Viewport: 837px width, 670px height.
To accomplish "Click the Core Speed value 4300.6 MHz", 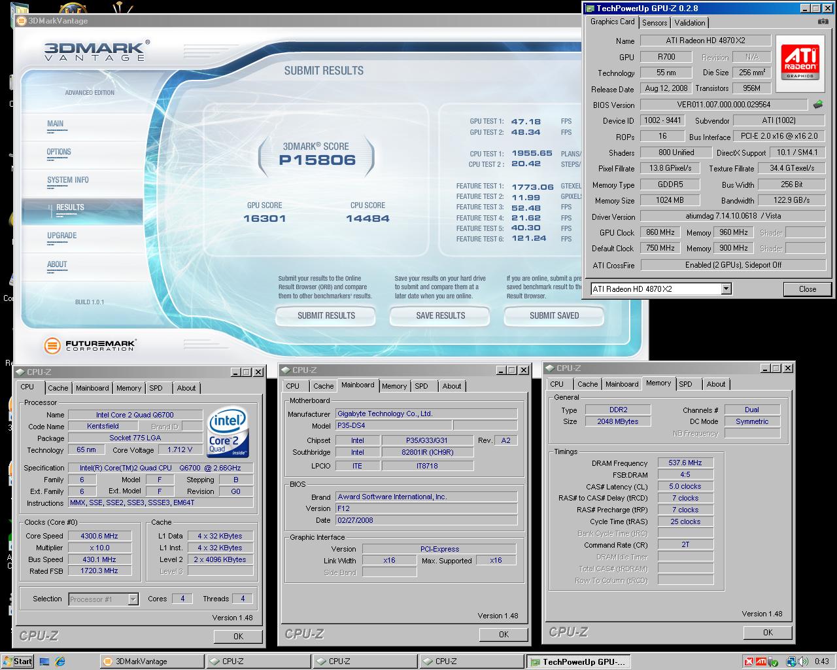I will click(99, 536).
